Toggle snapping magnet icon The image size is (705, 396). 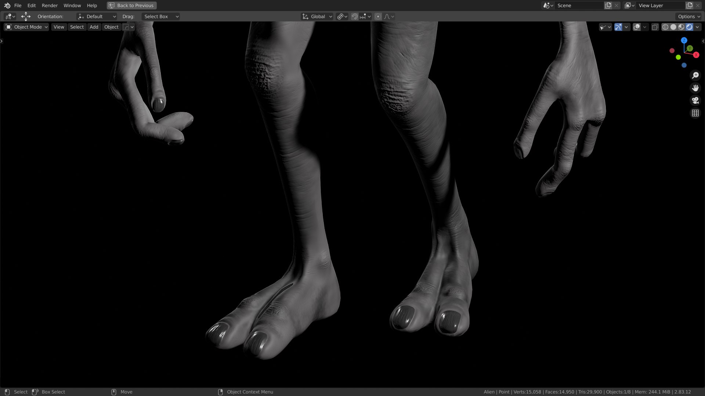click(354, 16)
